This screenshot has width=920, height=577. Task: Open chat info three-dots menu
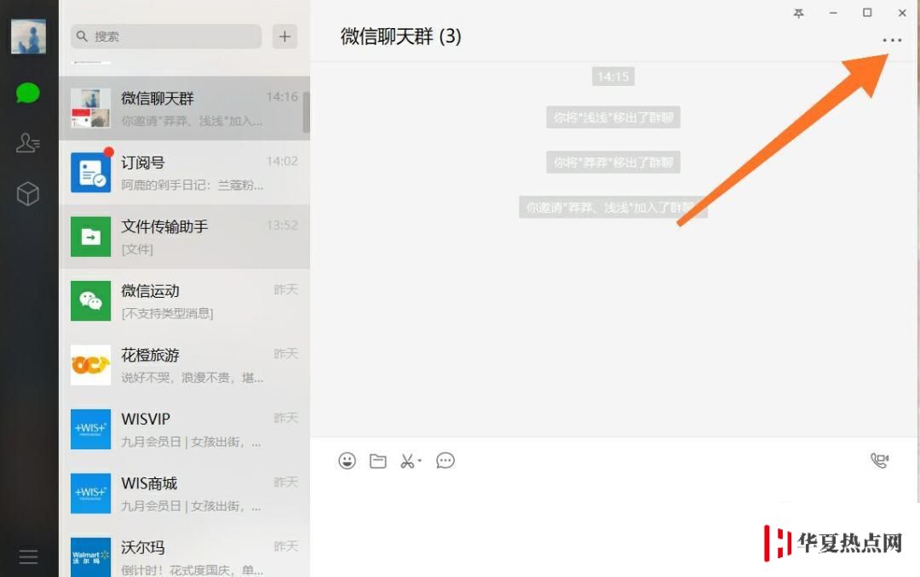point(892,40)
